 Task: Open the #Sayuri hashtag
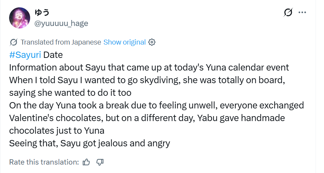(x=25, y=55)
